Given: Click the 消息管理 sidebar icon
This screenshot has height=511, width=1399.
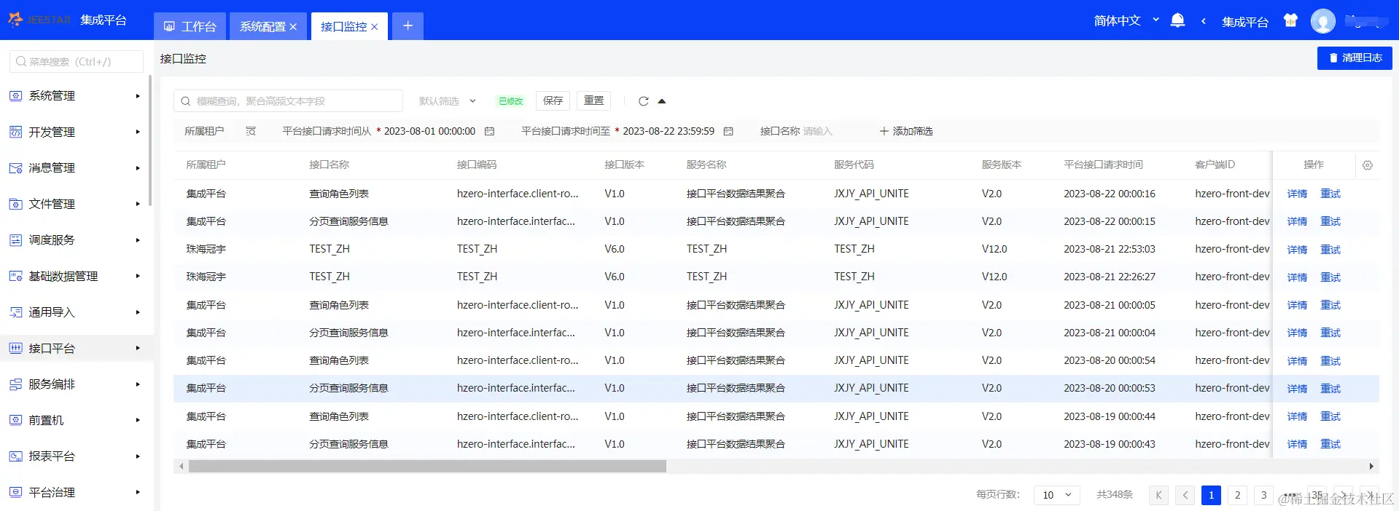Looking at the screenshot, I should click(16, 168).
